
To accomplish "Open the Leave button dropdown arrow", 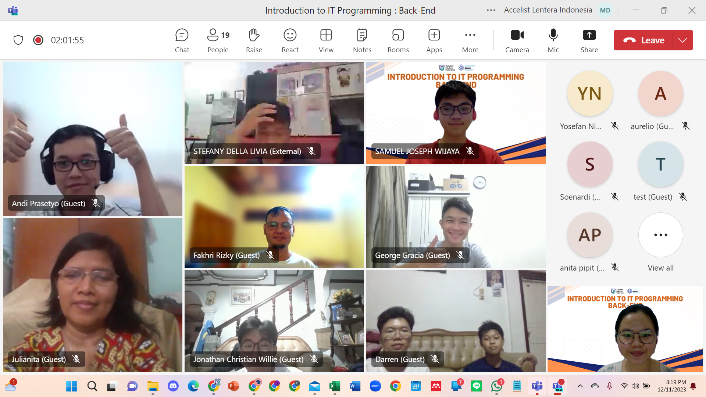I will click(682, 40).
